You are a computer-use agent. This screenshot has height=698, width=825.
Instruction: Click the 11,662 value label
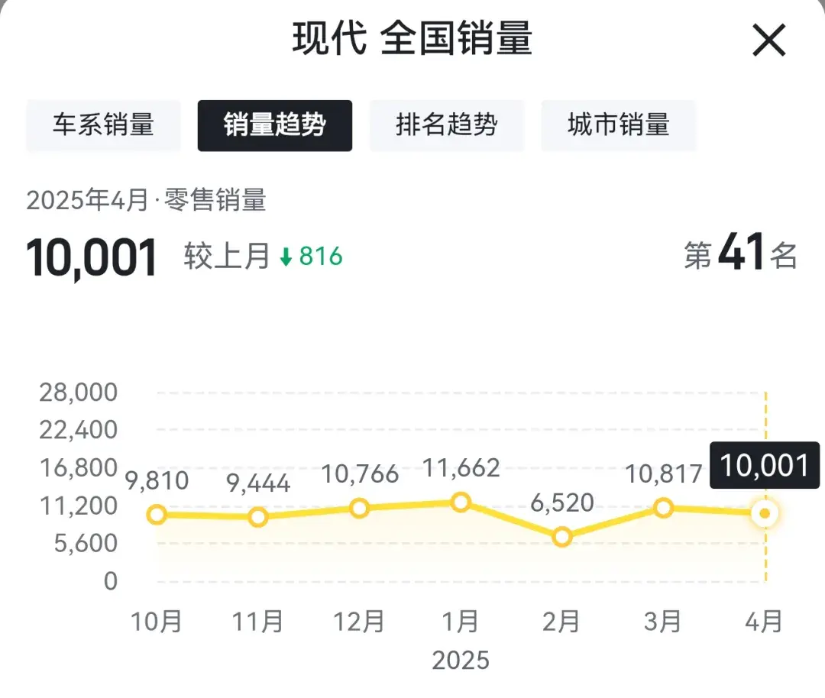pos(461,468)
